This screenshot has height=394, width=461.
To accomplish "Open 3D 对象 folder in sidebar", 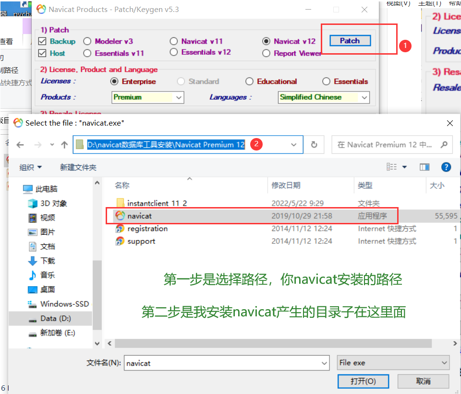I will [x=48, y=203].
